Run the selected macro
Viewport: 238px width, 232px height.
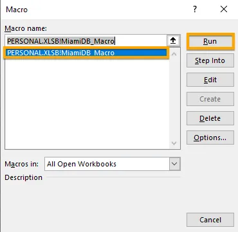(x=210, y=41)
